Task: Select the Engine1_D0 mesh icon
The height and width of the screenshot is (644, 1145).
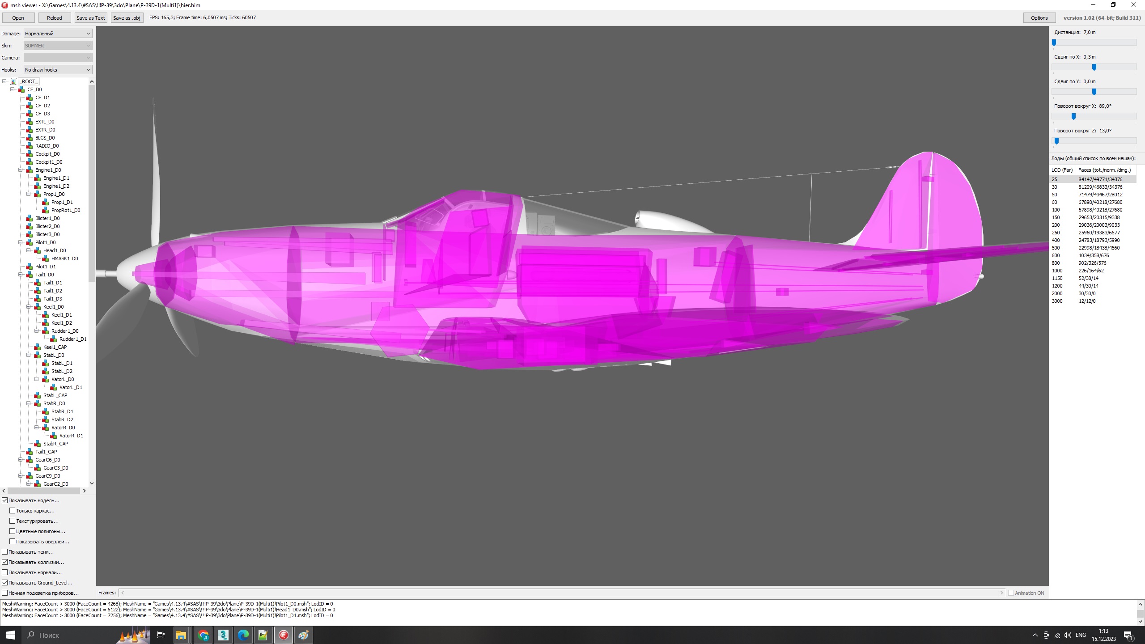Action: [x=30, y=170]
